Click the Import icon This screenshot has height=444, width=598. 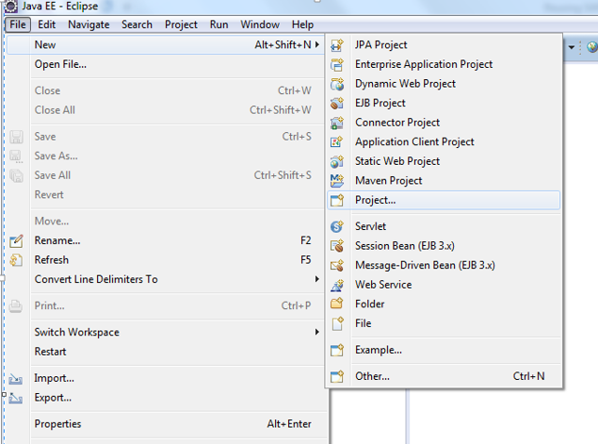(x=16, y=379)
